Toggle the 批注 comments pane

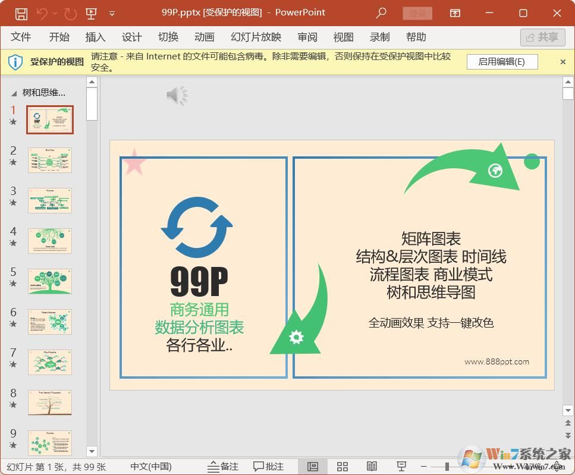tap(268, 467)
